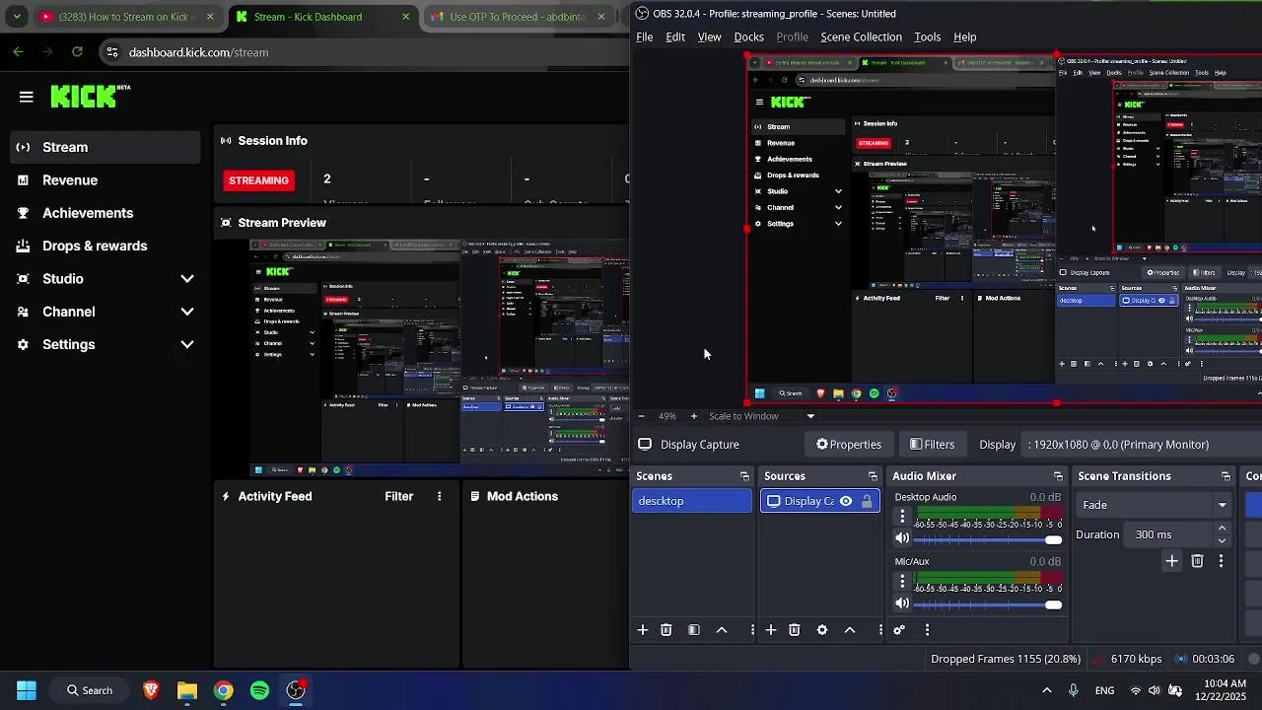The width and height of the screenshot is (1262, 710).
Task: Click Filter in Activity Feed
Action: (398, 496)
